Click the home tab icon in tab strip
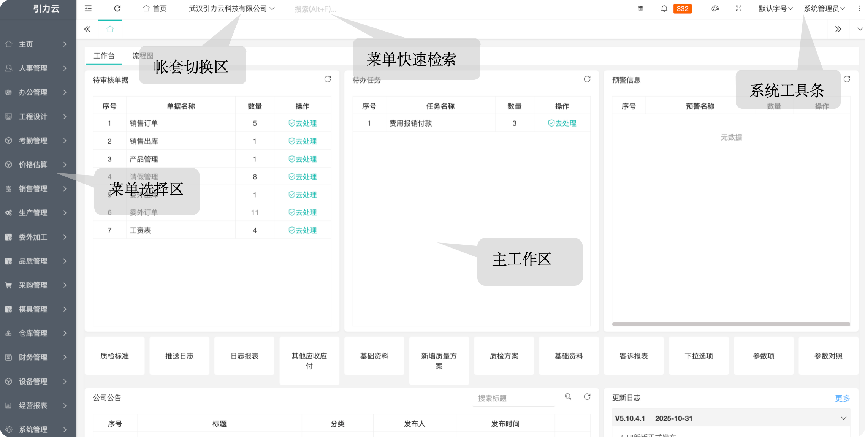 110,29
